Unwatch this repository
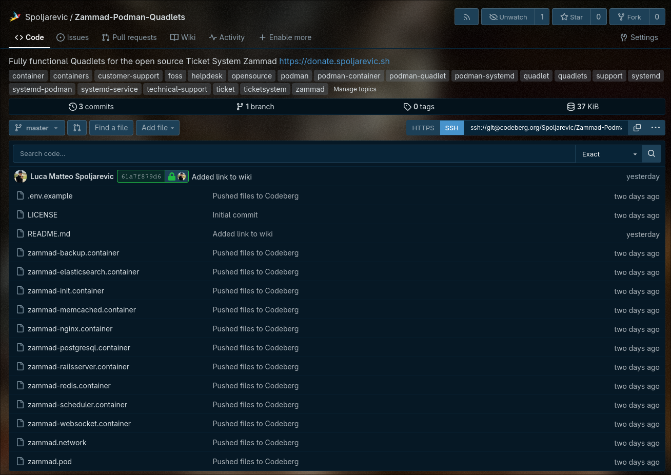671x475 pixels. tap(508, 17)
